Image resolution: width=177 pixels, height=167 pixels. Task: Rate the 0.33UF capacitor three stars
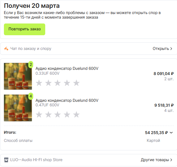coord(58,83)
